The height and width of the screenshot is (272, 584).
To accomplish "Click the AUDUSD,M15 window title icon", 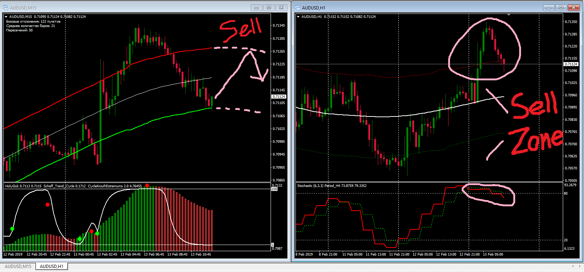I will (x=6, y=8).
